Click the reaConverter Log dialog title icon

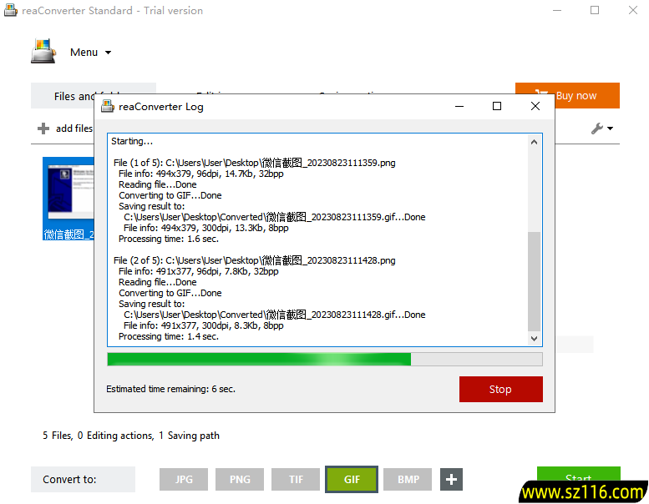click(107, 106)
